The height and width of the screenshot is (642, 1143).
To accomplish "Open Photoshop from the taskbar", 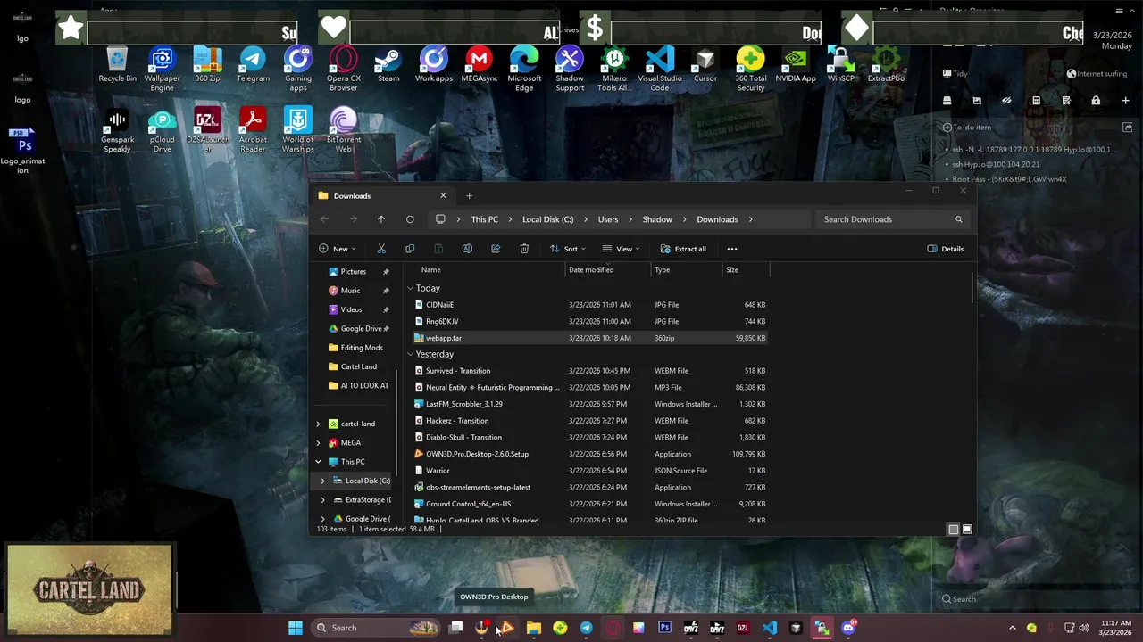I will click(664, 628).
